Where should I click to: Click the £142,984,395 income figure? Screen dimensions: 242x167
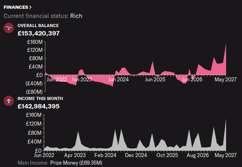(39, 106)
